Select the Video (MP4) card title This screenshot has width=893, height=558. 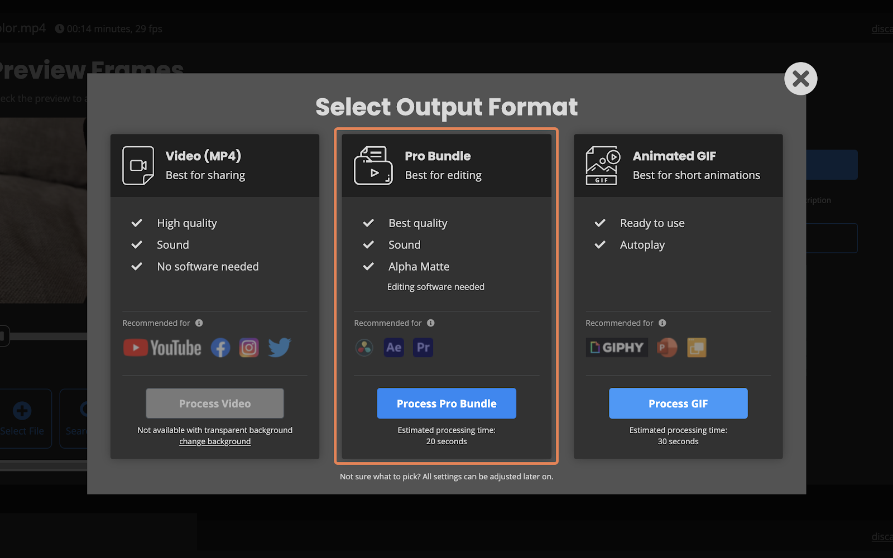(203, 156)
